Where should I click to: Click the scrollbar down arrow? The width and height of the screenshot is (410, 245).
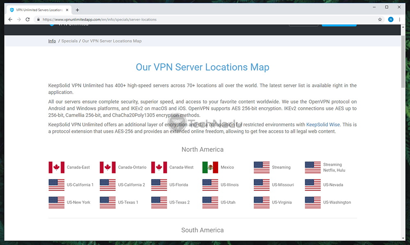403,238
